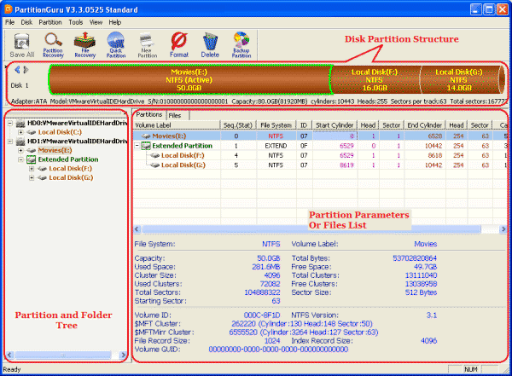
Task: Open the File menu
Action: tap(9, 22)
